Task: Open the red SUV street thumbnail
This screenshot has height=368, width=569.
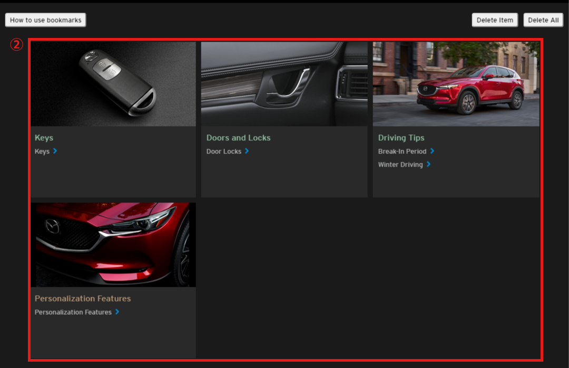Action: (456, 84)
